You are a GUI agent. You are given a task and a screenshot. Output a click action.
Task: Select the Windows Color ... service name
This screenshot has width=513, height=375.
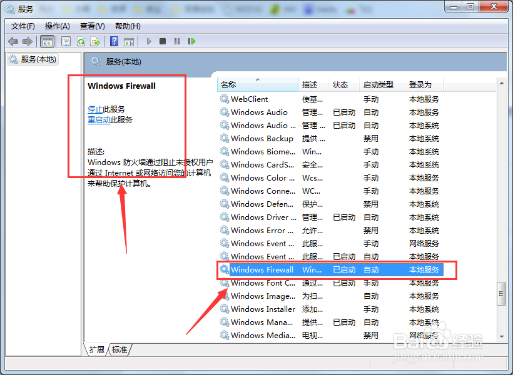pos(263,178)
